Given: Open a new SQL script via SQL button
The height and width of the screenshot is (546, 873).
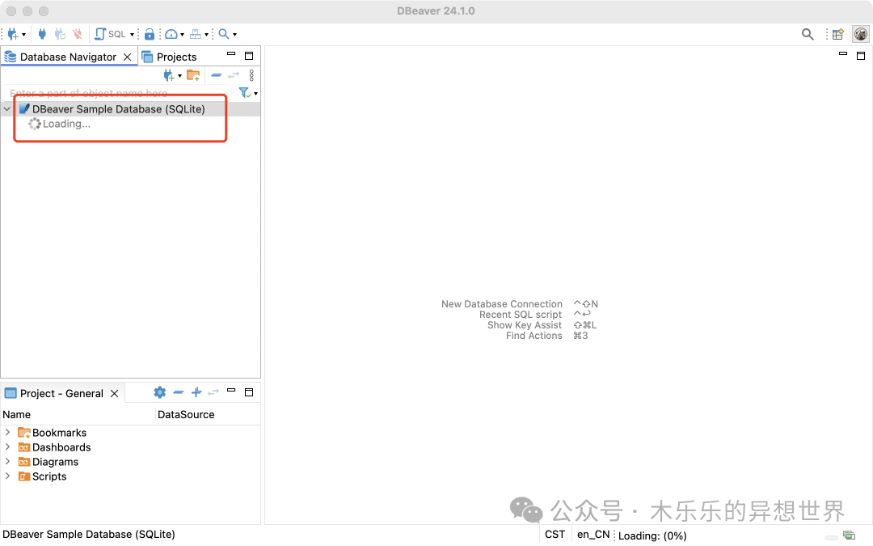Looking at the screenshot, I should click(110, 34).
